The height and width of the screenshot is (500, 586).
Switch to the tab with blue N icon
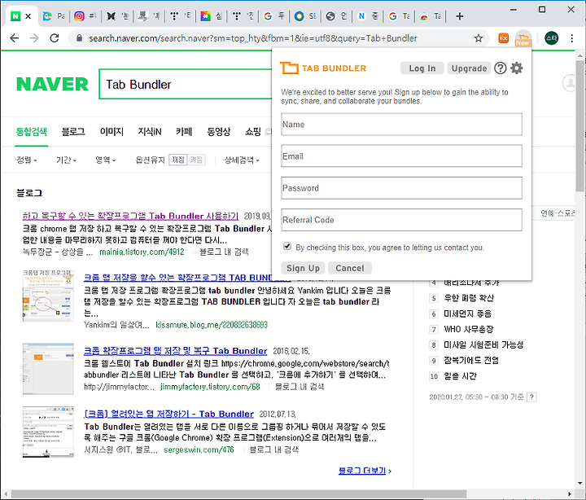(368, 16)
